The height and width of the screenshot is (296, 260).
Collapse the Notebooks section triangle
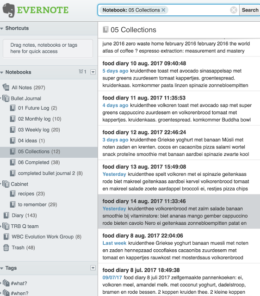tap(2, 73)
